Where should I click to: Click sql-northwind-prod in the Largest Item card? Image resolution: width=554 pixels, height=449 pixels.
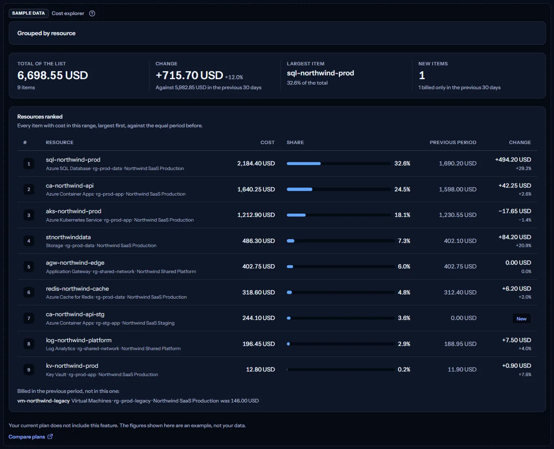pyautogui.click(x=320, y=73)
